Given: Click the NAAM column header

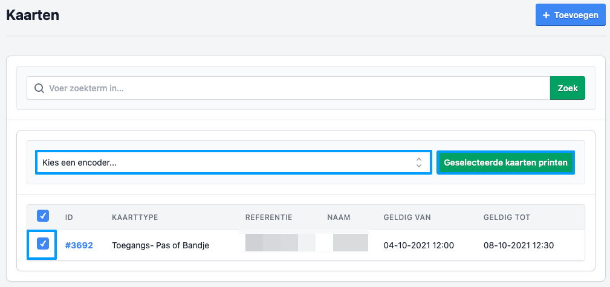Looking at the screenshot, I should coord(339,218).
